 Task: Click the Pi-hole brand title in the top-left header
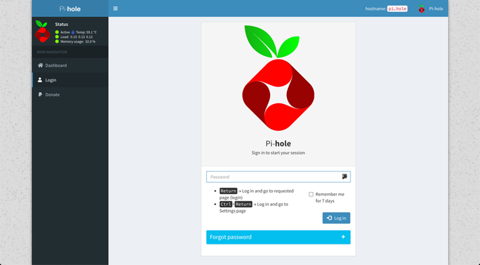pos(69,9)
